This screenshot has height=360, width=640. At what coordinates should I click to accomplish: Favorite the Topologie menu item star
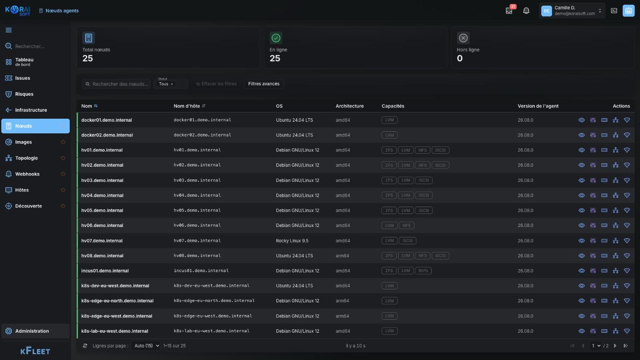(x=63, y=158)
